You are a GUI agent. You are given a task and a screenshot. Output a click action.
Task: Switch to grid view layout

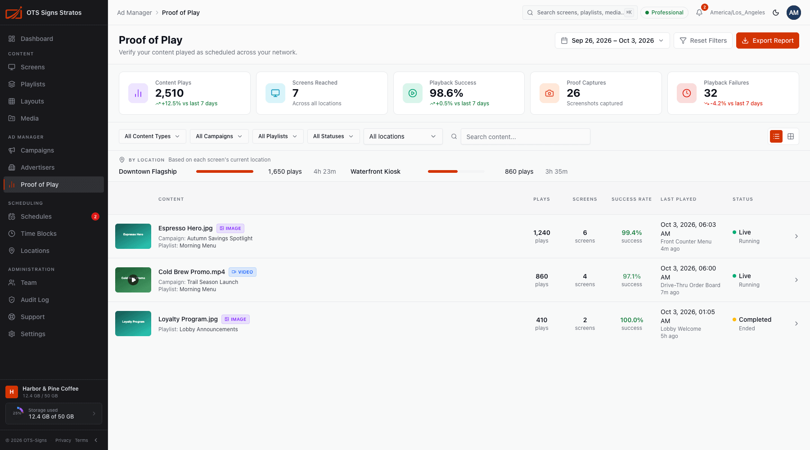click(x=791, y=136)
